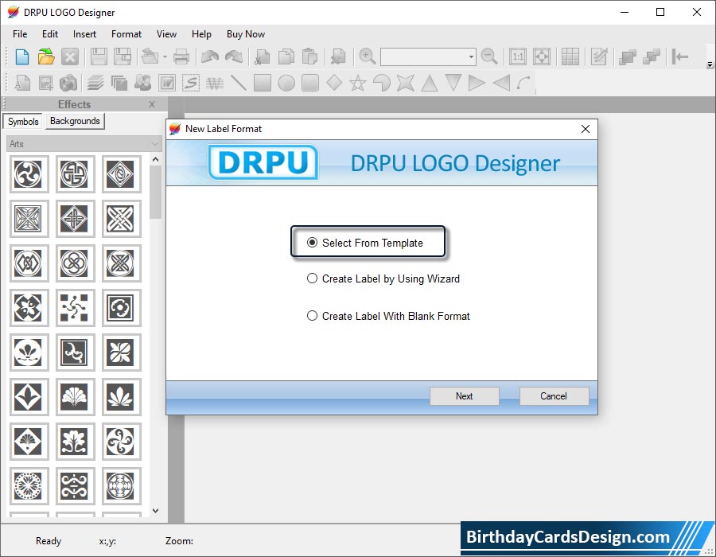Select the diamond shape tool
The width and height of the screenshot is (716, 557).
pos(334,83)
